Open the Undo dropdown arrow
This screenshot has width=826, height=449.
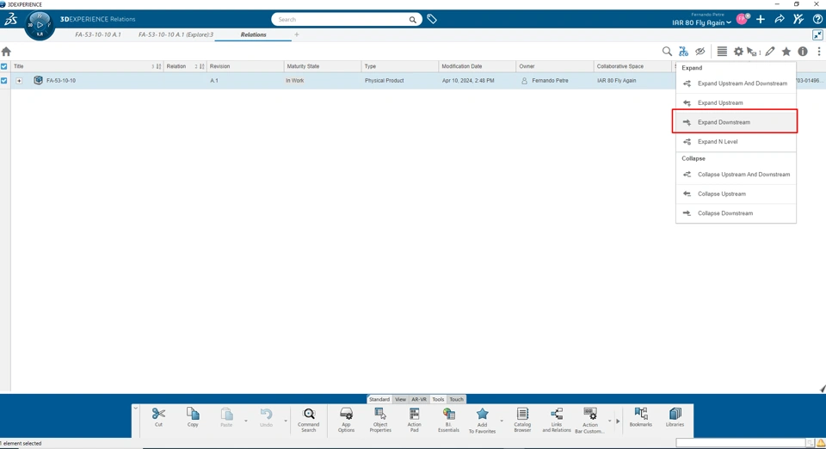[286, 421]
